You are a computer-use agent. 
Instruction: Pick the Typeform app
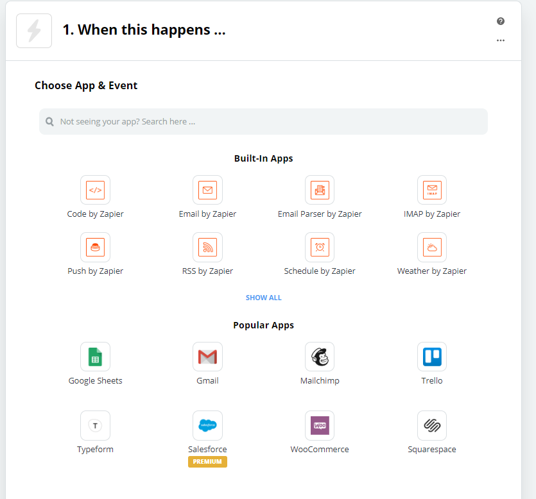95,425
